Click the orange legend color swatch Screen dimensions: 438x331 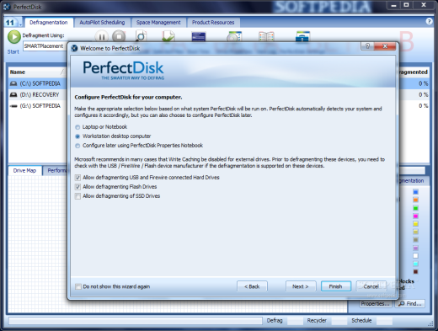(x=415, y=200)
